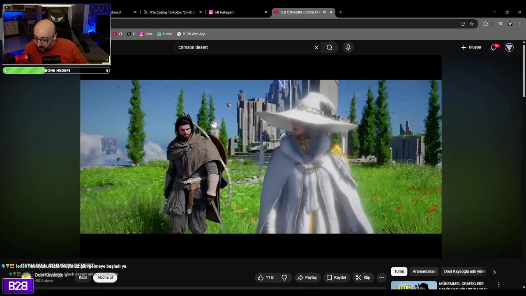Show next filter chips with arrow
The width and height of the screenshot is (526, 296).
494,272
